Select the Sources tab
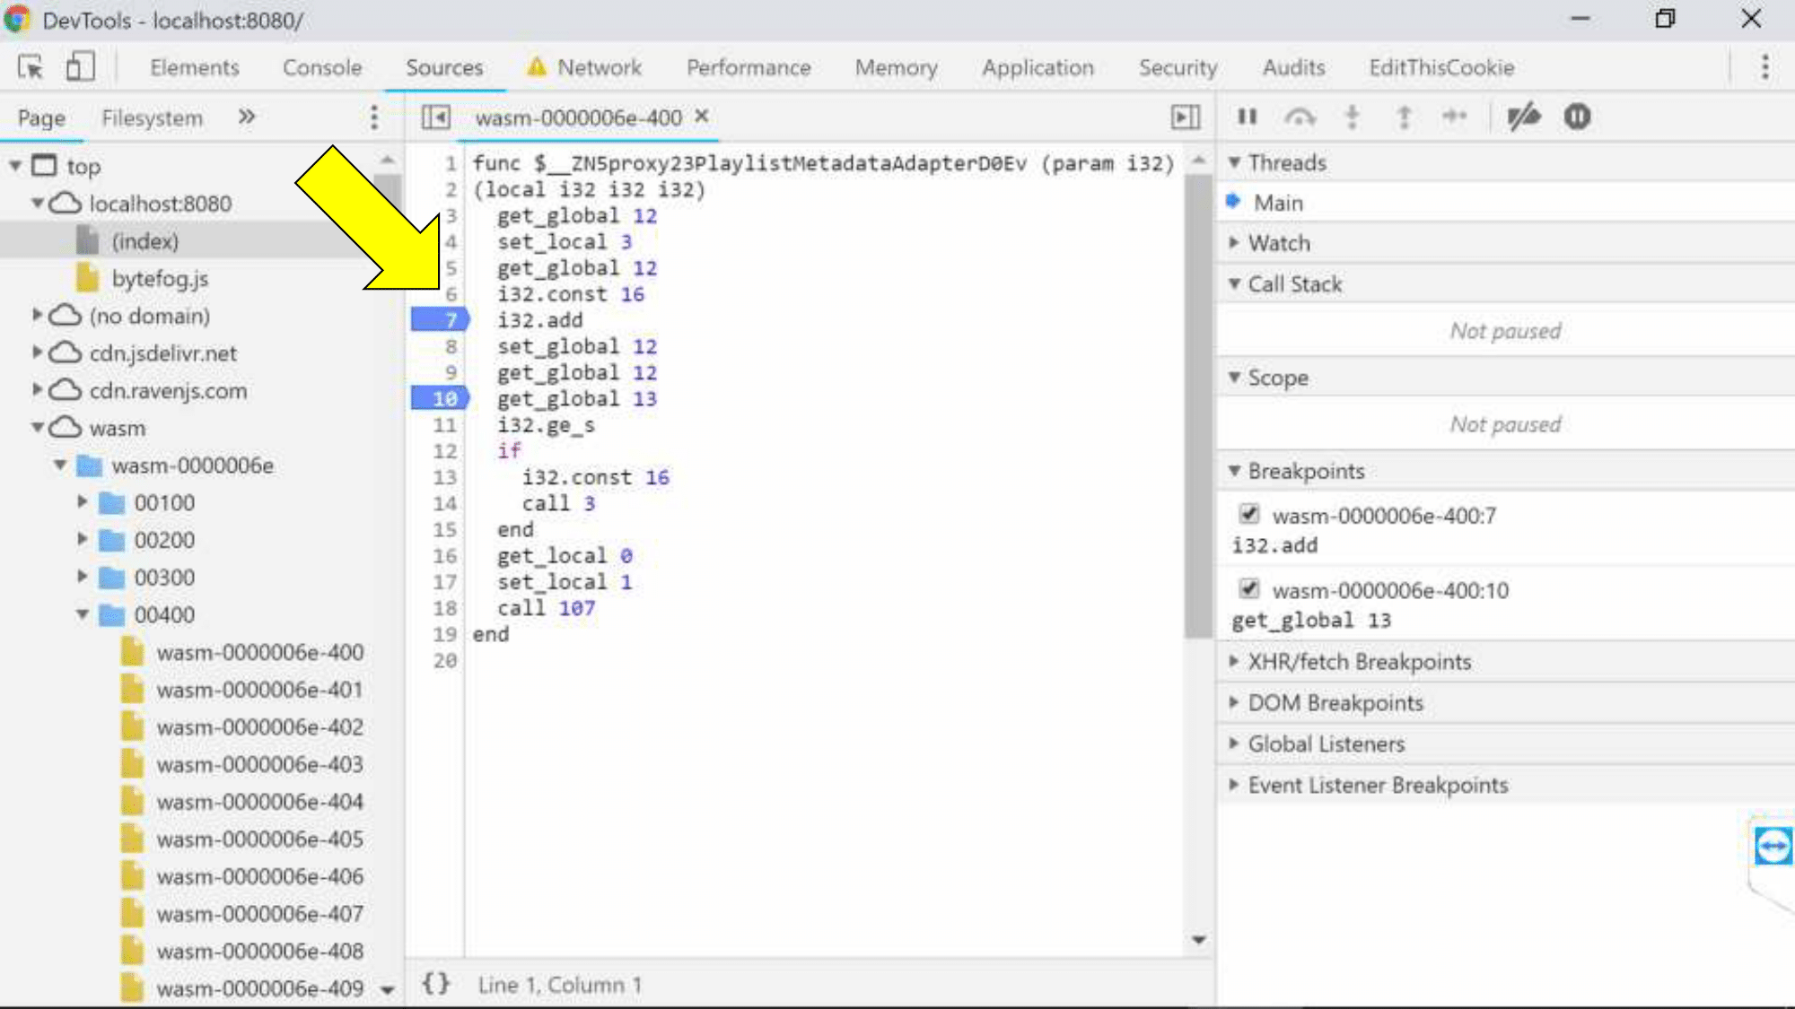This screenshot has width=1795, height=1009. tap(445, 66)
